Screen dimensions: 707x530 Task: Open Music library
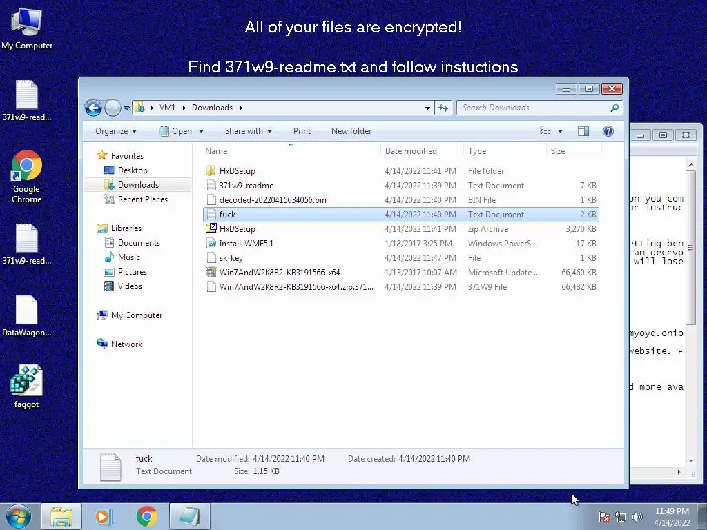pos(129,257)
